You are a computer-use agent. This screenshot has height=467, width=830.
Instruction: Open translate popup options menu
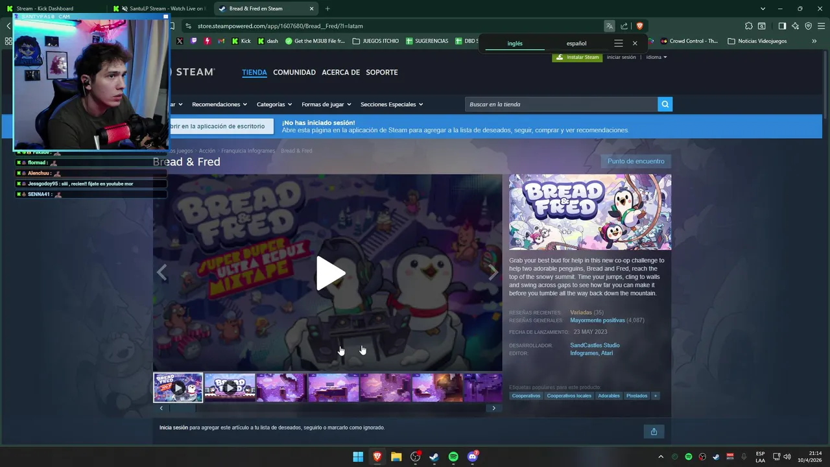tap(619, 43)
